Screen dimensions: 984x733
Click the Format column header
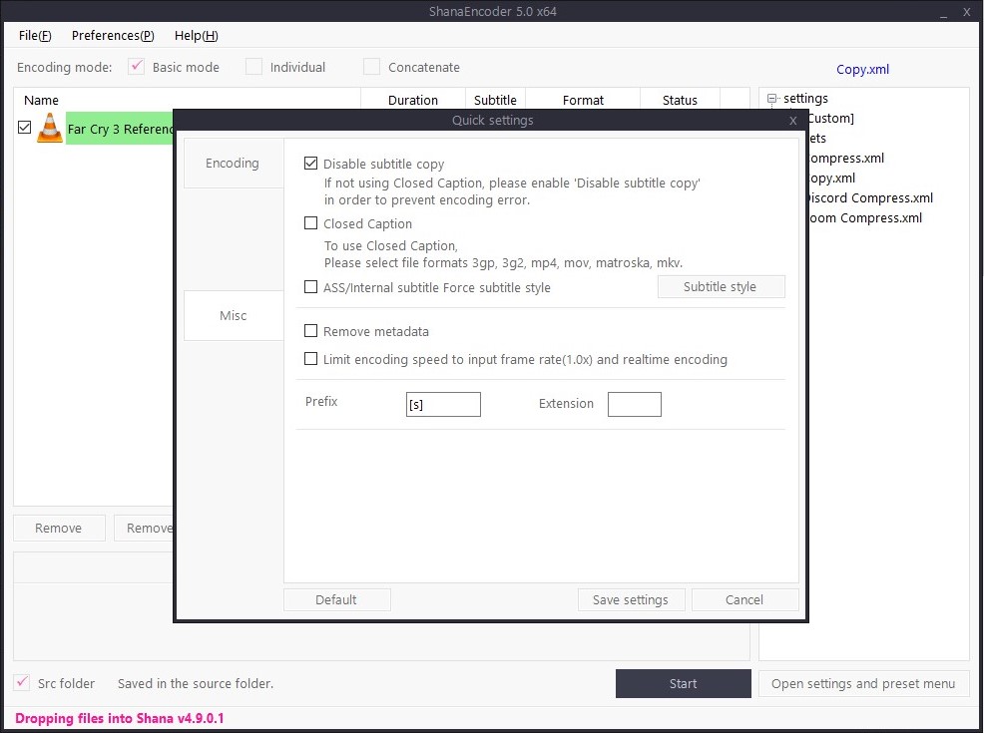[x=583, y=101]
